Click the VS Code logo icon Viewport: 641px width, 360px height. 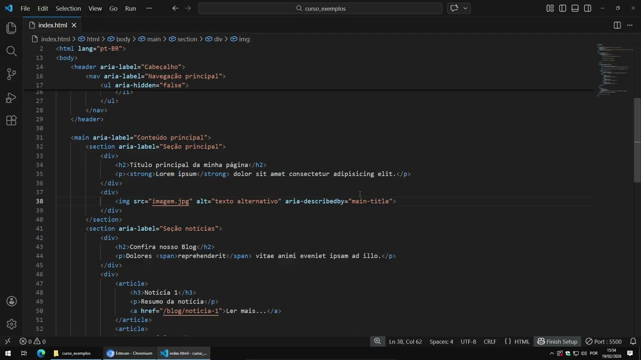9,8
